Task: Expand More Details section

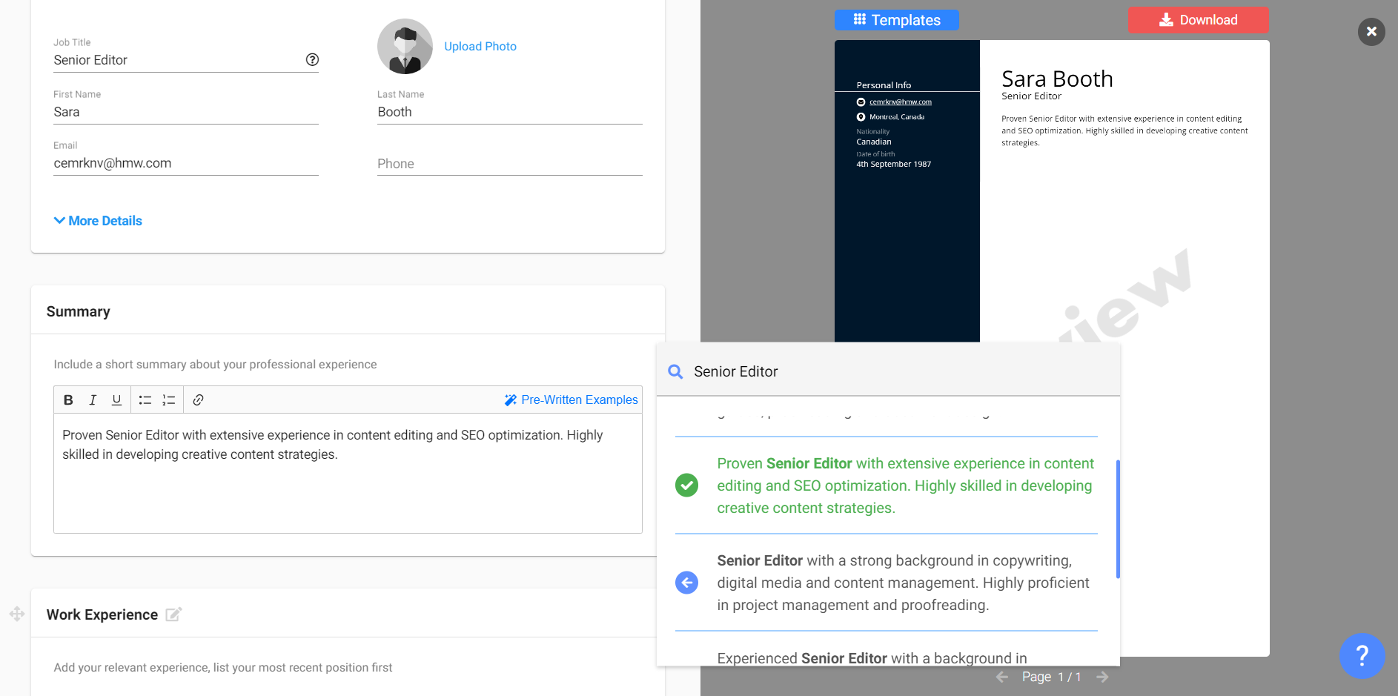Action: click(x=98, y=221)
